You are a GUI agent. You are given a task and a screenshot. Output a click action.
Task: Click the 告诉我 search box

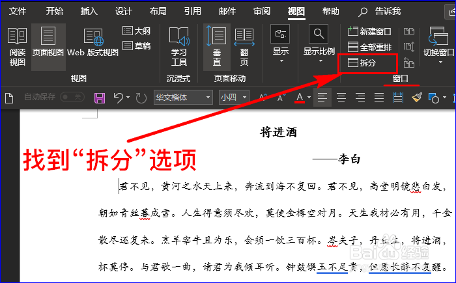(380, 12)
